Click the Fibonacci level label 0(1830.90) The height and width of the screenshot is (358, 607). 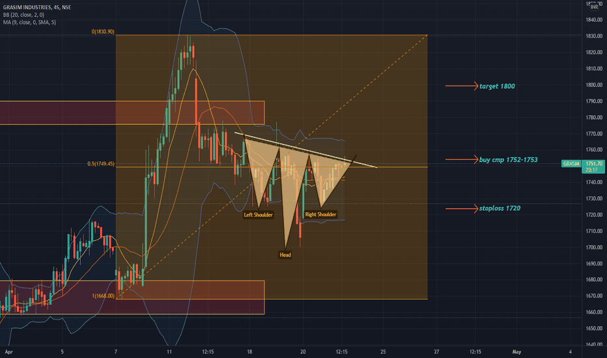pyautogui.click(x=103, y=32)
